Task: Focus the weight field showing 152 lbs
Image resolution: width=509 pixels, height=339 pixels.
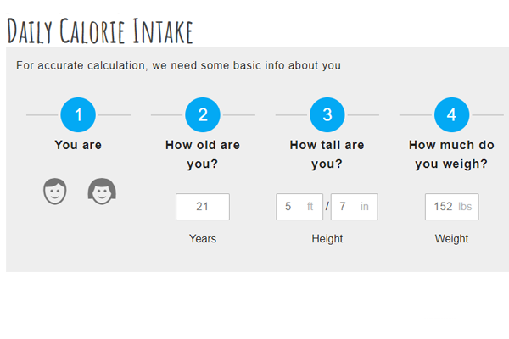Action: tap(452, 207)
